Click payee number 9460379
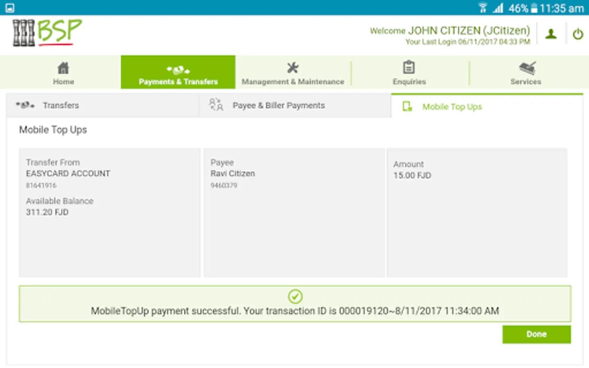 [224, 186]
